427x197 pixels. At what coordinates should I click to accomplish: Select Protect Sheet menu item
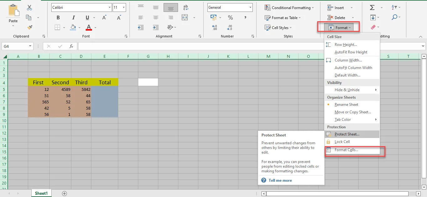(x=347, y=134)
